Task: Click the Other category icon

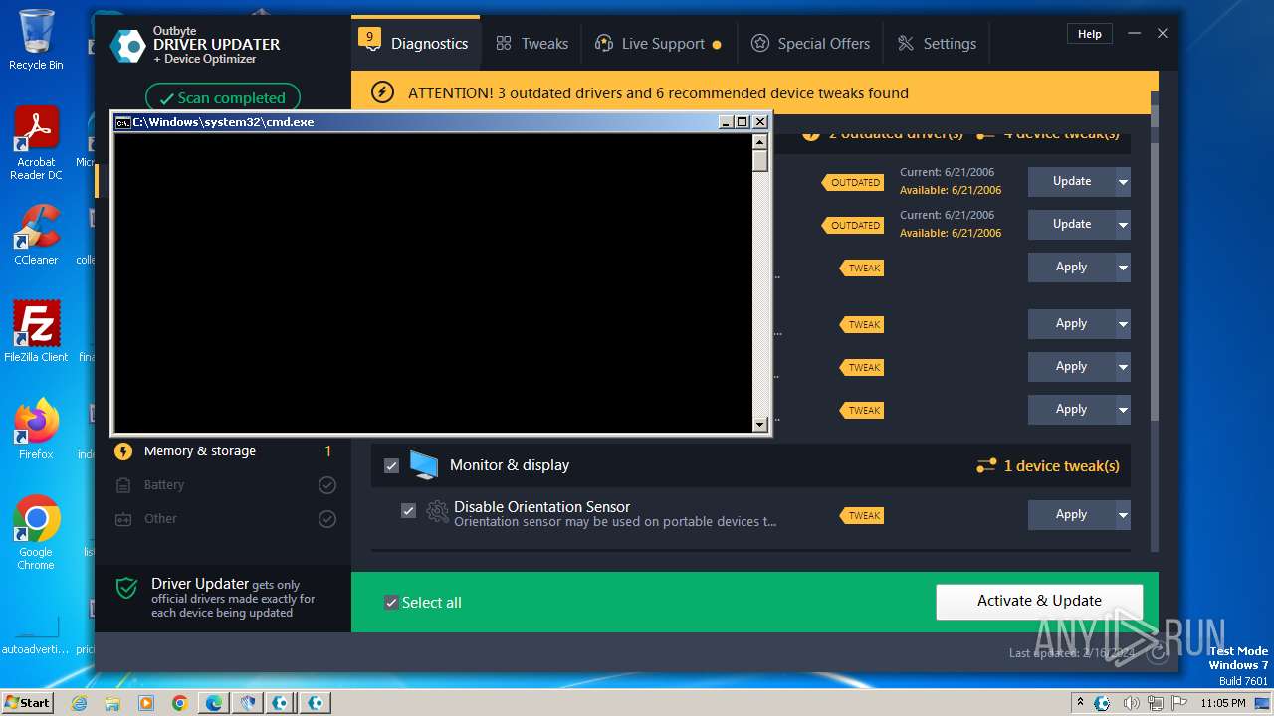Action: (123, 519)
